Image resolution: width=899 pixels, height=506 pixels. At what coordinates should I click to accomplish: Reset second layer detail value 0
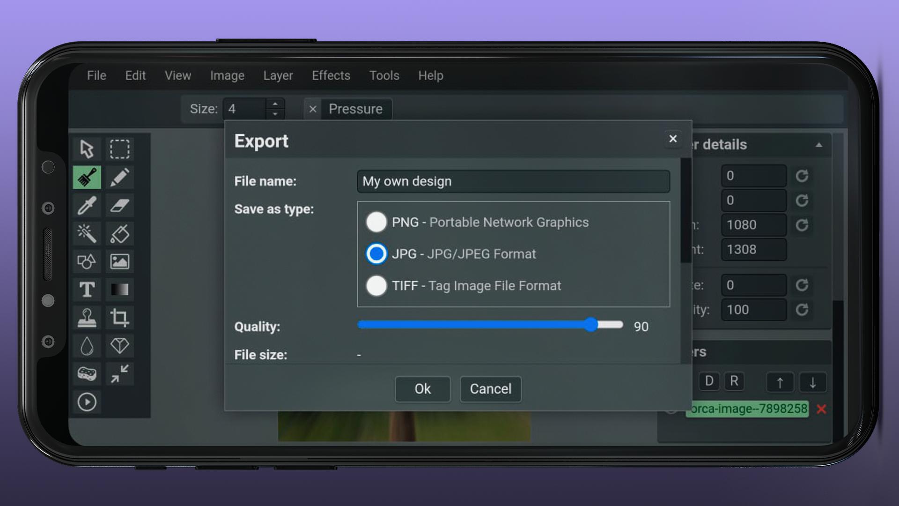tap(802, 201)
